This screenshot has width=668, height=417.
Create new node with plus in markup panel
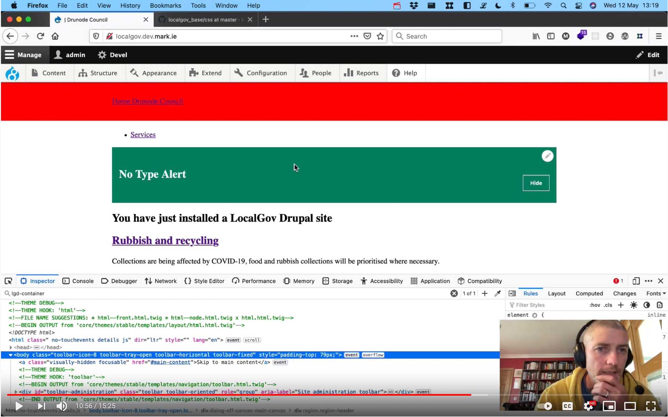click(485, 294)
